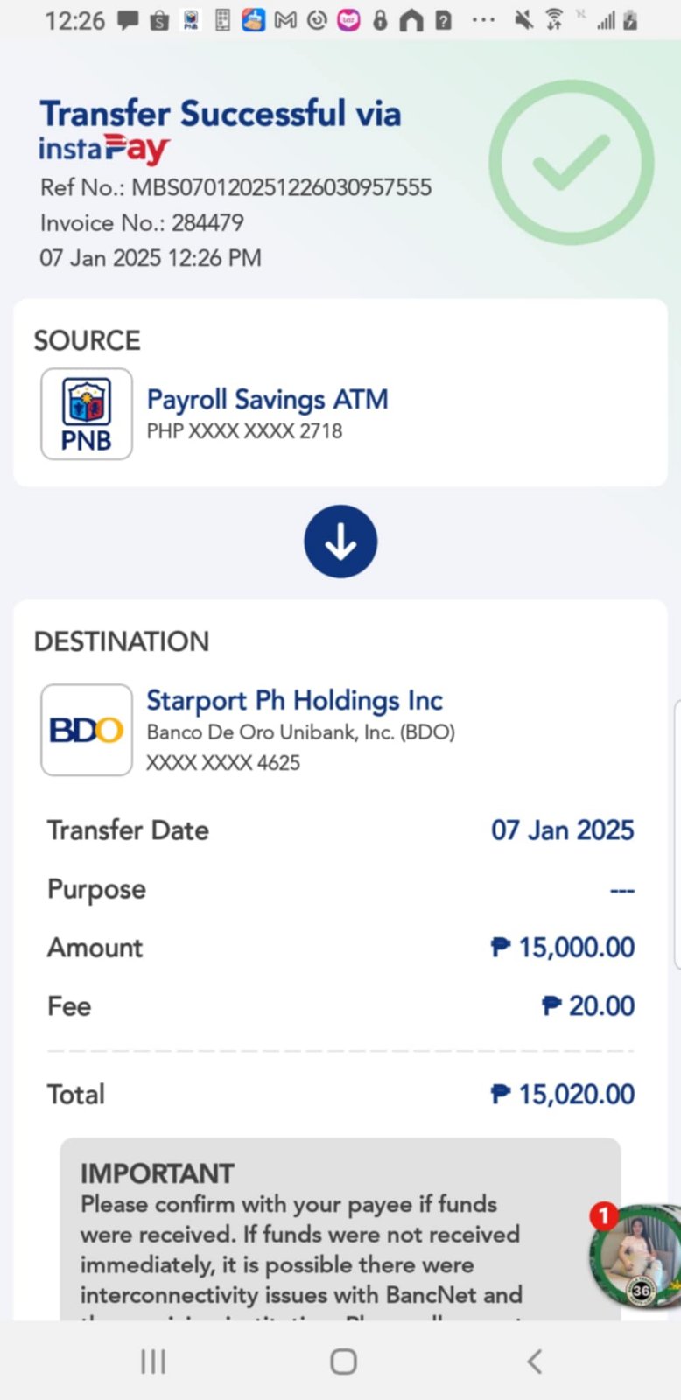Image resolution: width=681 pixels, height=1400 pixels.
Task: Tap the green success checkmark icon
Action: pos(571,163)
